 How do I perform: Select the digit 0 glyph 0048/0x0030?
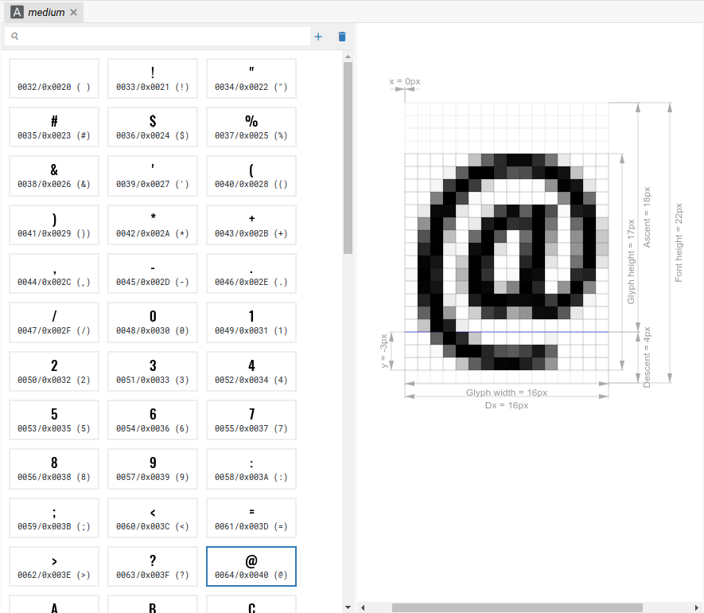153,322
